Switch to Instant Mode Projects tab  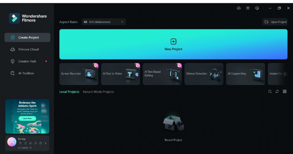point(98,92)
